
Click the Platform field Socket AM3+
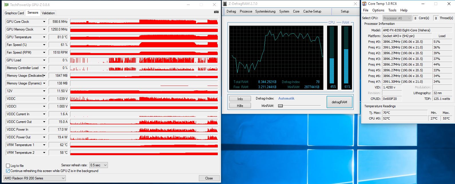click(x=407, y=36)
